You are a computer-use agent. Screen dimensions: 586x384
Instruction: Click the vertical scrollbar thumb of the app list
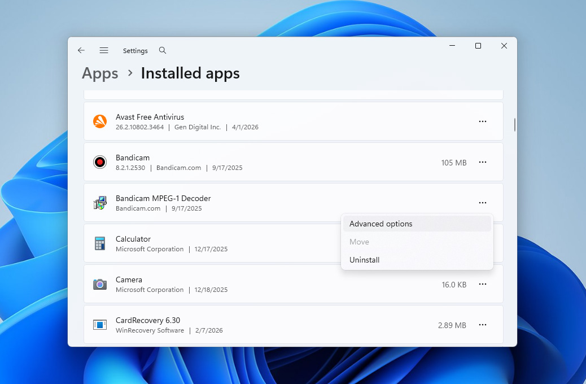pyautogui.click(x=515, y=125)
